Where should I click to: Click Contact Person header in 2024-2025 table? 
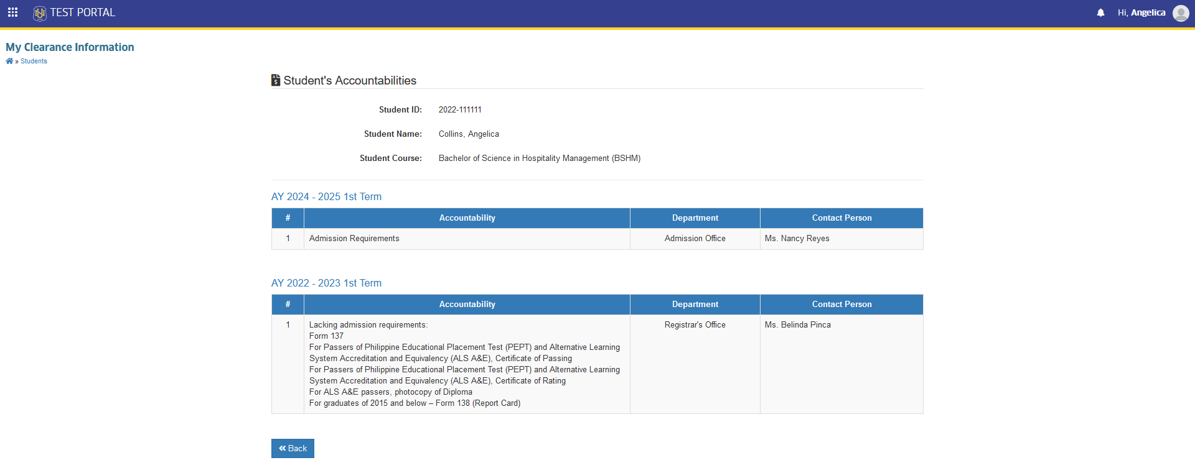coord(841,218)
